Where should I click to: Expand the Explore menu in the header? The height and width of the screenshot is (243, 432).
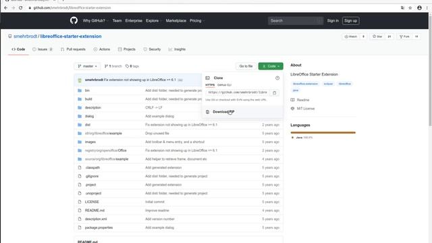[x=153, y=21]
